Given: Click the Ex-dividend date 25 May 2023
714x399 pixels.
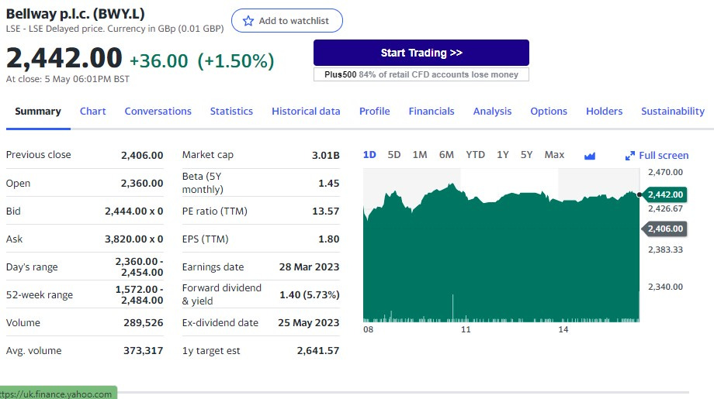Looking at the screenshot, I should 309,322.
